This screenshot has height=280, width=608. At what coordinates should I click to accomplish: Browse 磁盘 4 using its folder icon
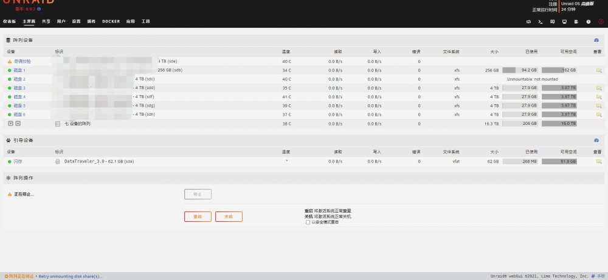pyautogui.click(x=599, y=97)
